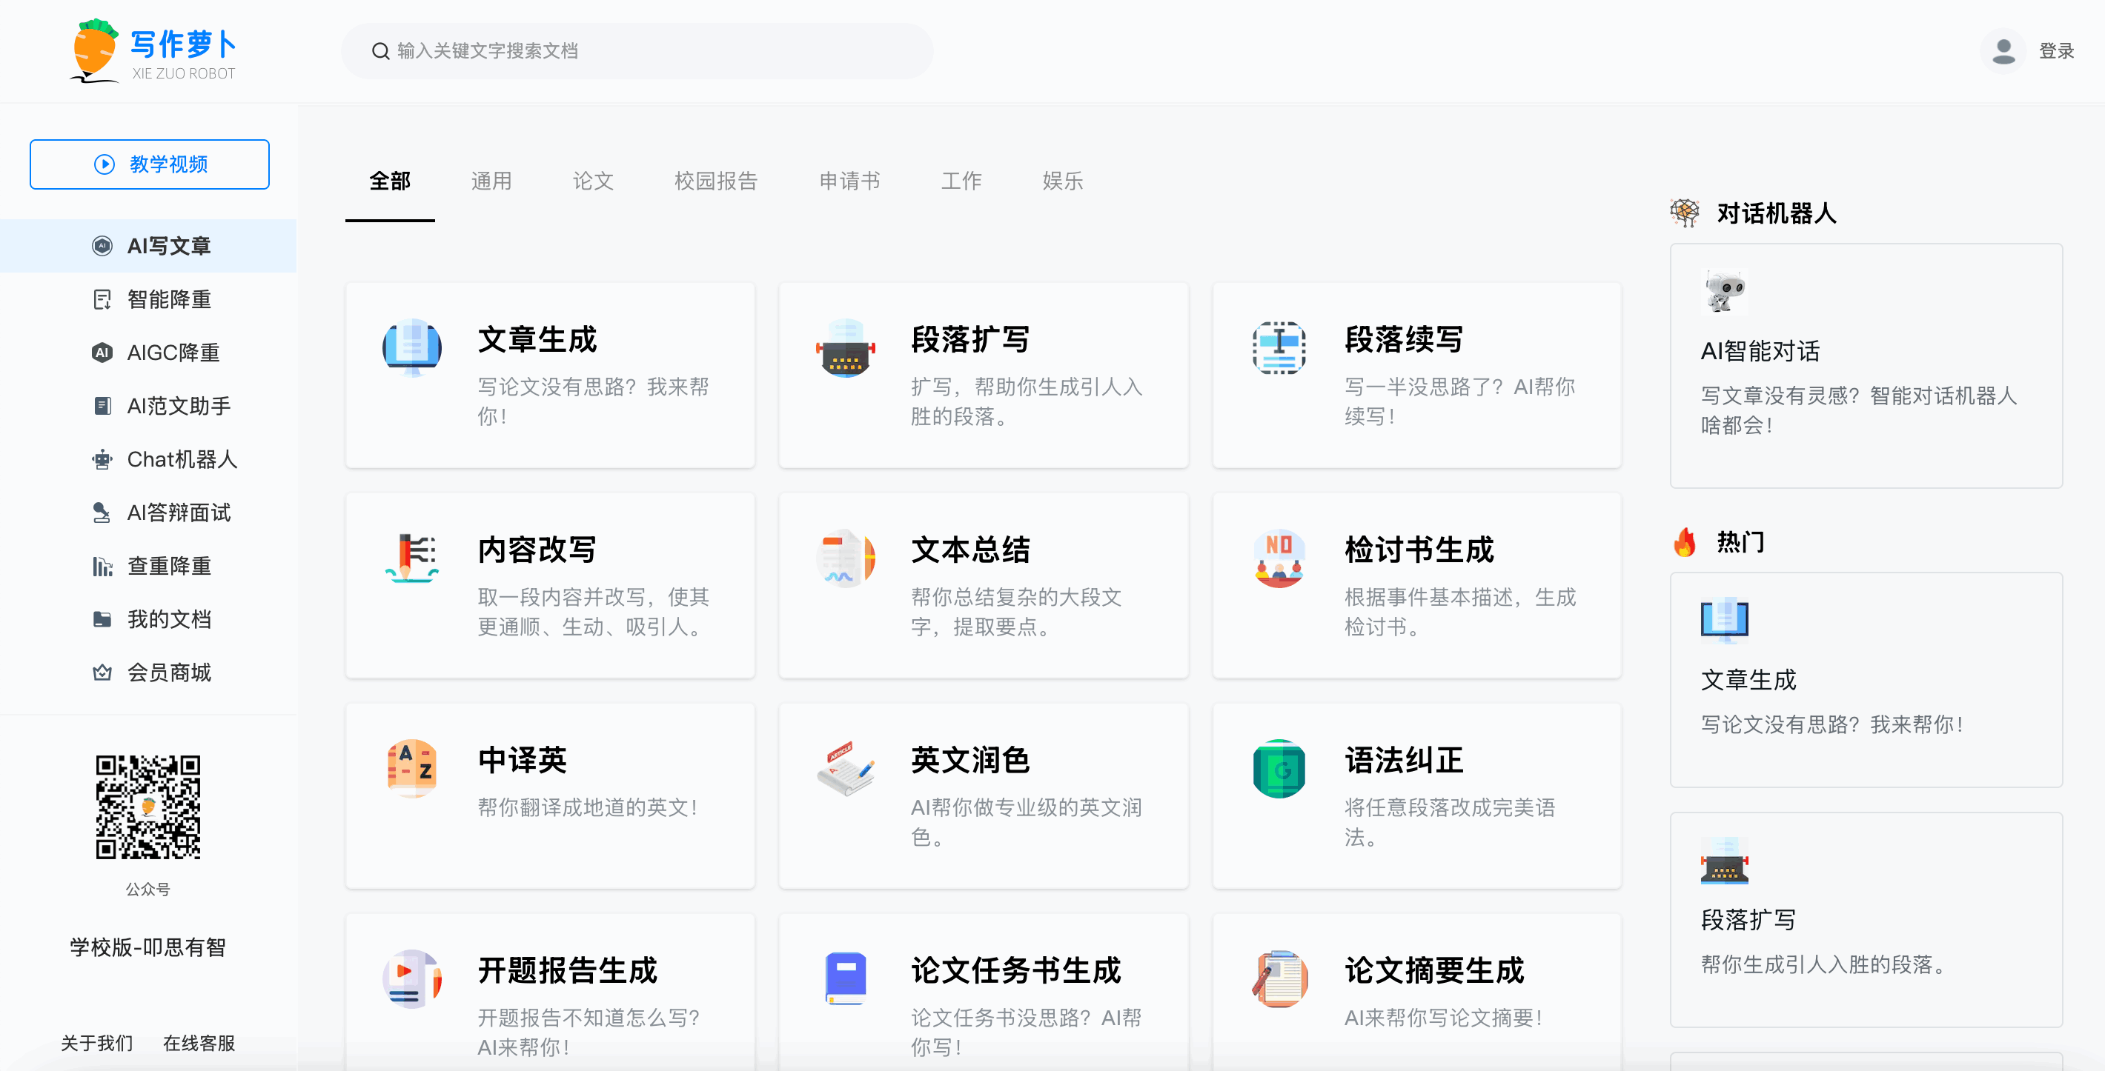Click the 写作萝卜 carrot logo
The height and width of the screenshot is (1071, 2105).
click(153, 50)
